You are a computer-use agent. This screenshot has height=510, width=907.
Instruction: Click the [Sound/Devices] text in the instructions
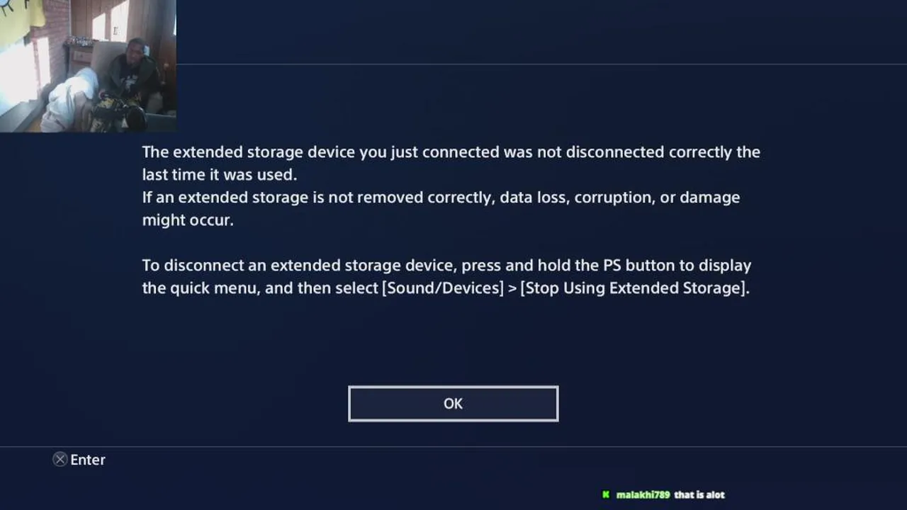[x=443, y=288]
